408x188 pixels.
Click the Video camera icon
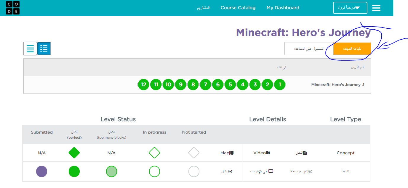pyautogui.click(x=268, y=153)
